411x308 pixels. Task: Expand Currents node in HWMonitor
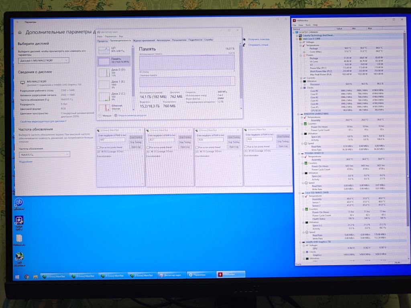(301, 78)
